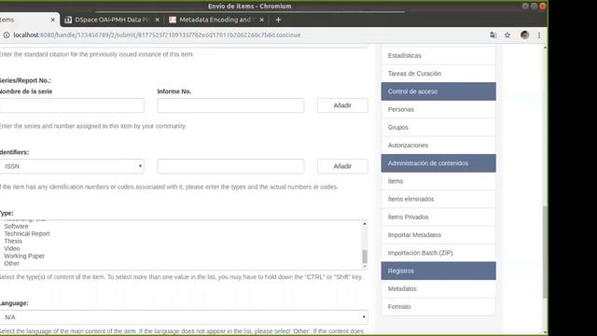The width and height of the screenshot is (597, 336).
Task: Close the Metadata Encoding tab
Action: point(261,20)
